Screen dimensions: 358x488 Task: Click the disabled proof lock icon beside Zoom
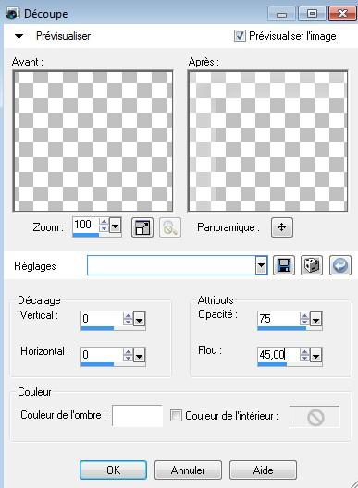pyautogui.click(x=170, y=227)
